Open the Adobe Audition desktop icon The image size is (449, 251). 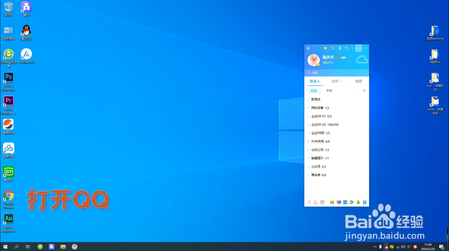9,223
